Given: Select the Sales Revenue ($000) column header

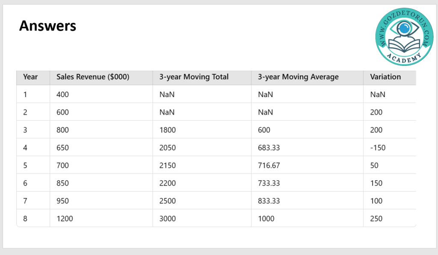Looking at the screenshot, I should click(x=92, y=77).
